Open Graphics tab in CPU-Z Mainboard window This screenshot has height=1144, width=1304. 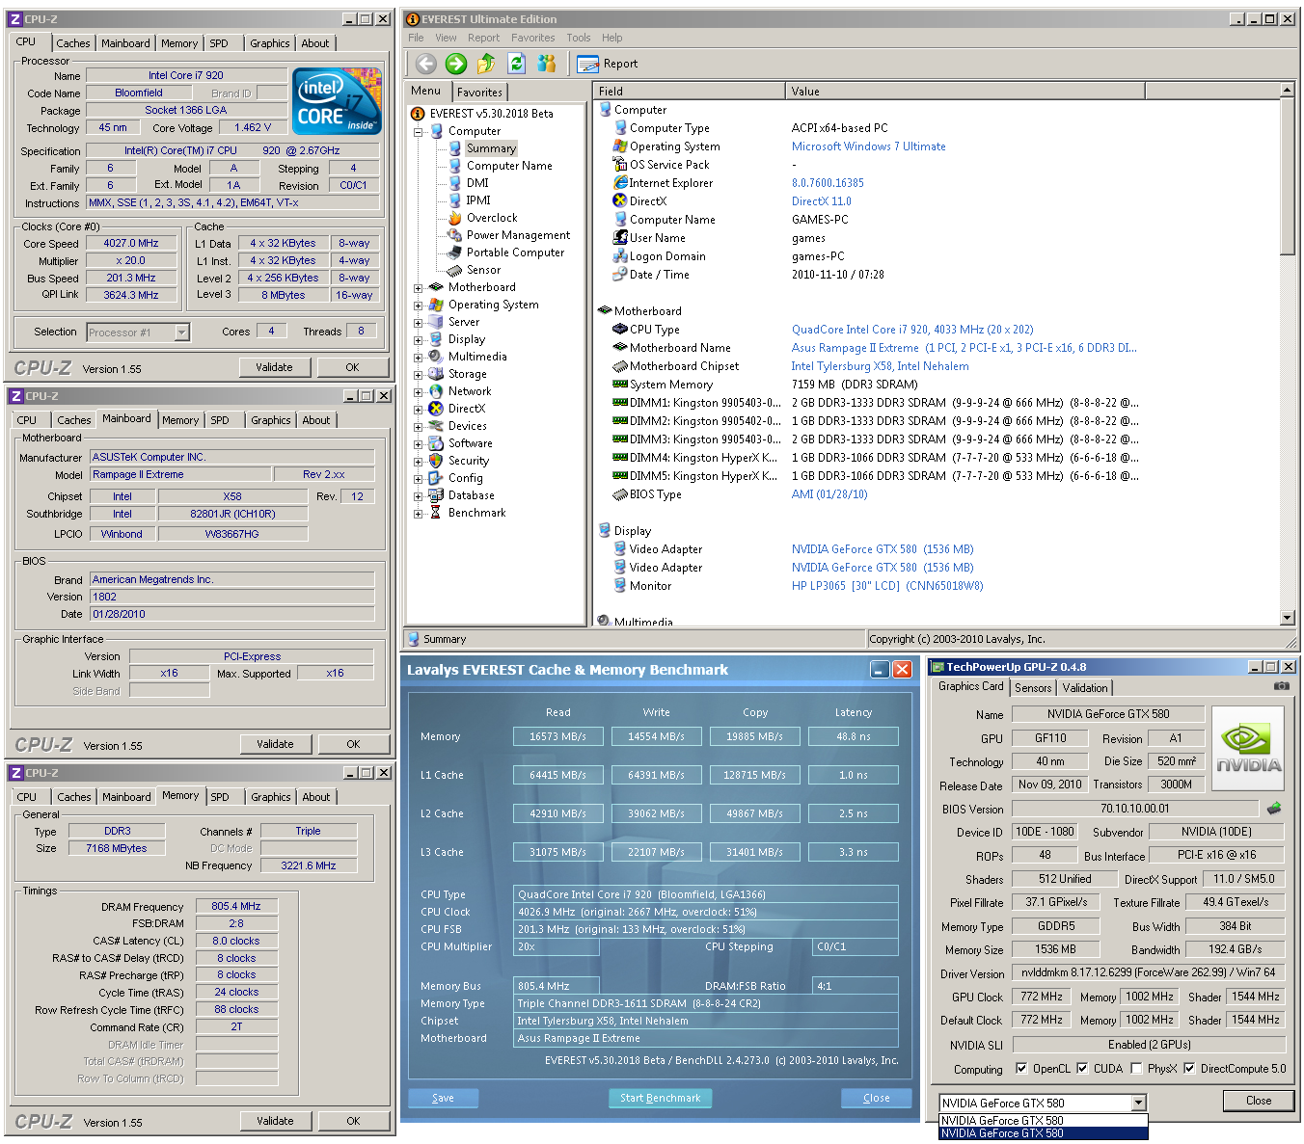pos(270,420)
